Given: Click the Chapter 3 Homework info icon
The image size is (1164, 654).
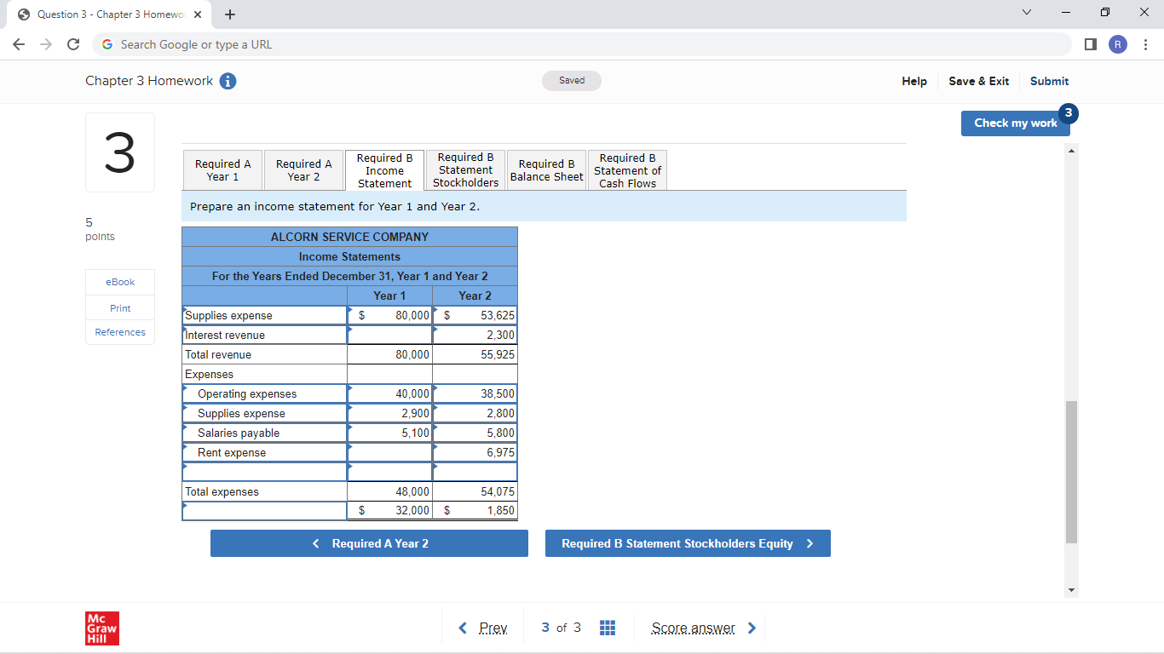Looking at the screenshot, I should 228,81.
